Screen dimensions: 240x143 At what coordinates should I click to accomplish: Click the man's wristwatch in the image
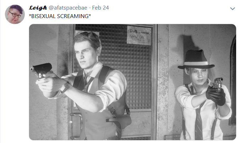66,87
